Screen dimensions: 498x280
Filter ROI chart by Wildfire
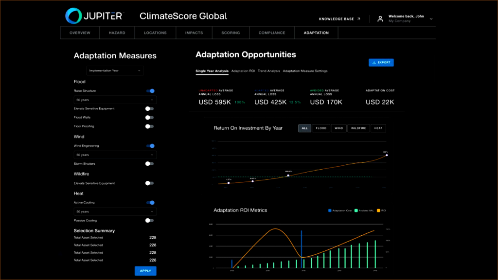[358, 128]
